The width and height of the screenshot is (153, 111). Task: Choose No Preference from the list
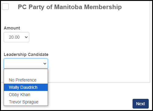click(x=26, y=80)
